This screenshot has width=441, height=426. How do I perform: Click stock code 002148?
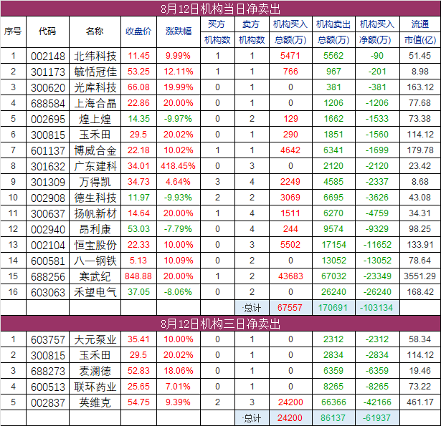(x=48, y=56)
